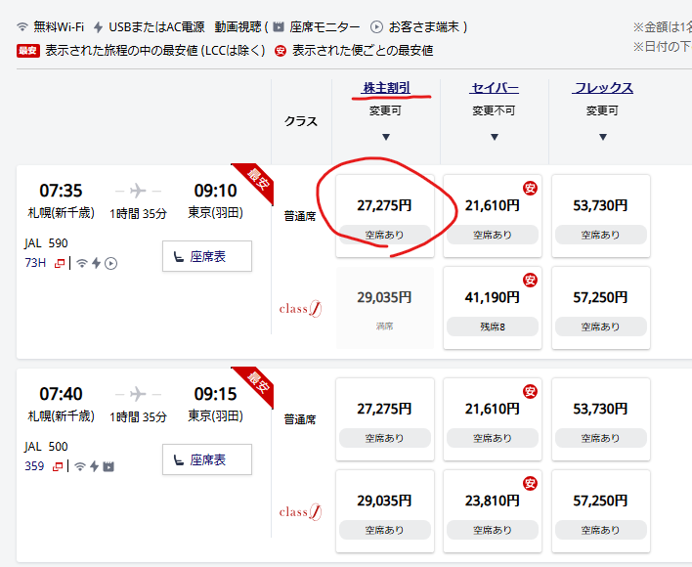Screen dimensions: 692x567
Task: Click Wi-Fi icon in JAL 500 row
Action: pyautogui.click(x=80, y=466)
